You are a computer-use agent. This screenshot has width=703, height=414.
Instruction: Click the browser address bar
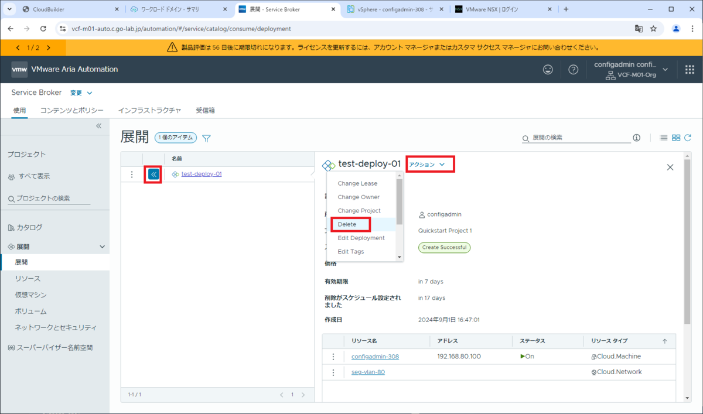(x=346, y=28)
